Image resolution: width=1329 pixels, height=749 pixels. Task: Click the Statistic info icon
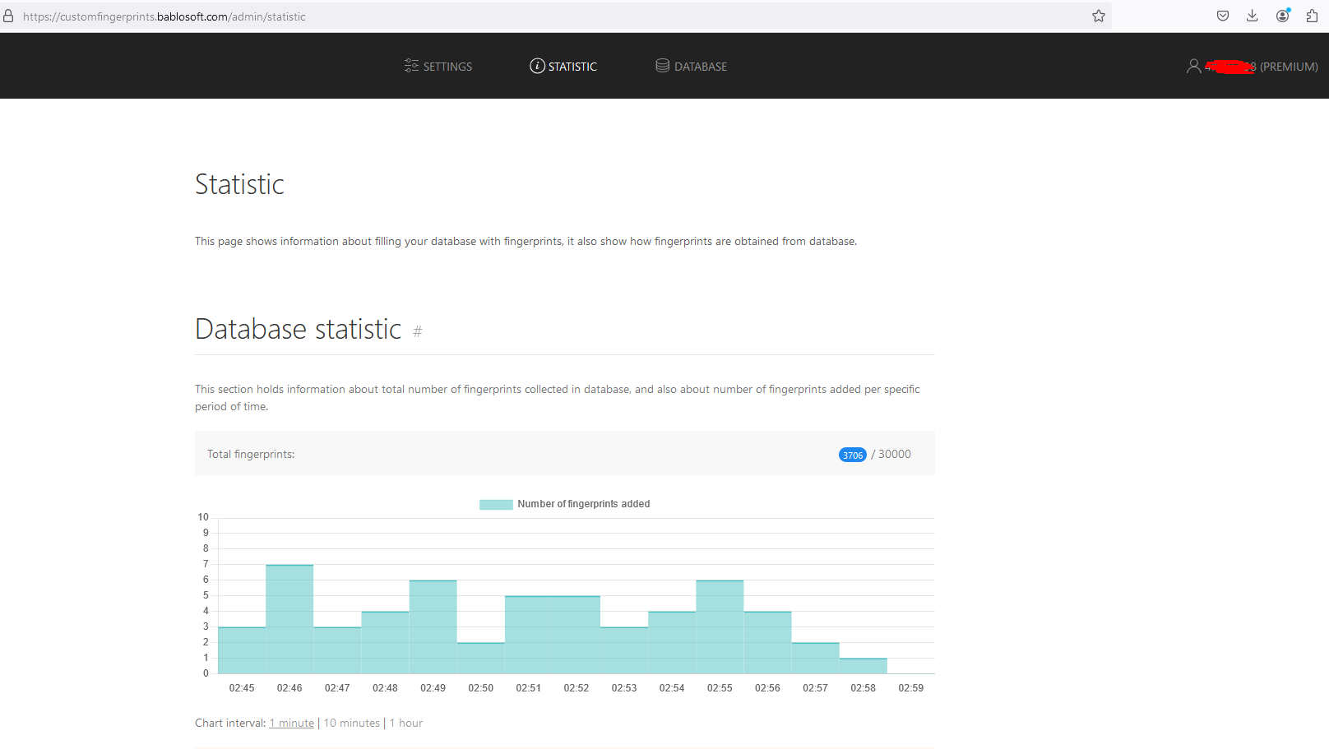pyautogui.click(x=537, y=66)
